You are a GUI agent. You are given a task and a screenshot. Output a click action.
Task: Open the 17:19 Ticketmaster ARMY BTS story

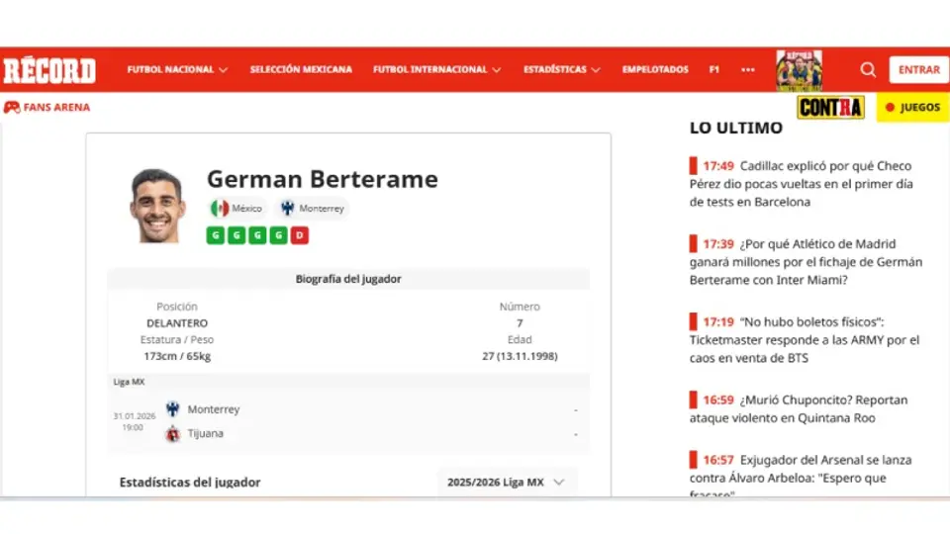pyautogui.click(x=805, y=339)
